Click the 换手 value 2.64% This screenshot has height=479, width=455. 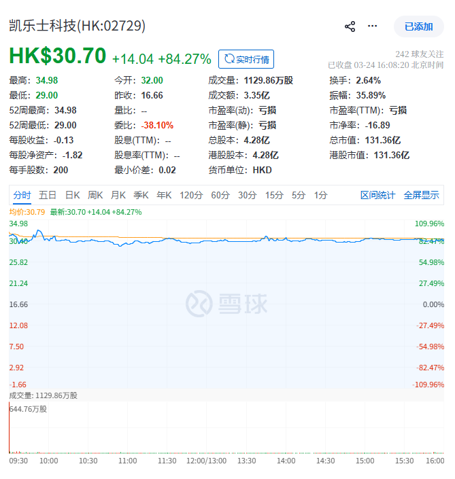[x=369, y=80]
